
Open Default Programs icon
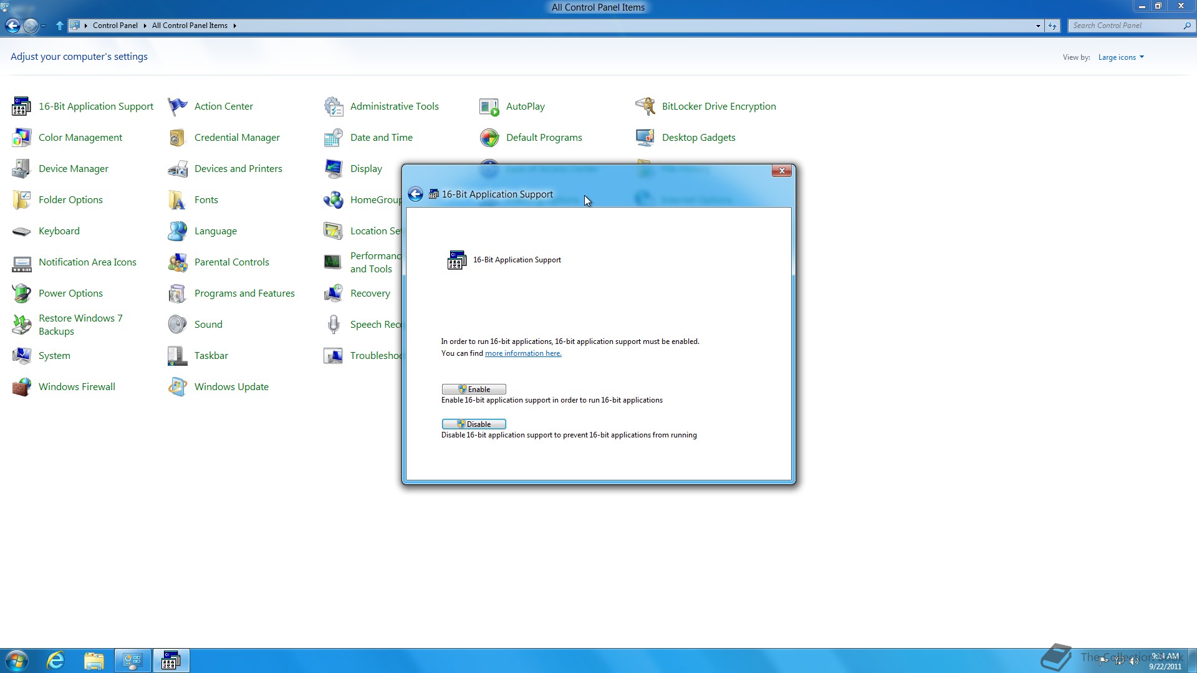(x=489, y=138)
